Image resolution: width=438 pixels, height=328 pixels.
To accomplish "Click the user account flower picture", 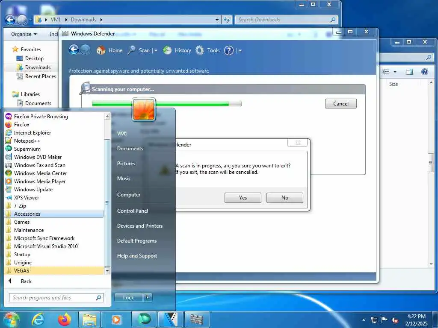I will pos(144,110).
